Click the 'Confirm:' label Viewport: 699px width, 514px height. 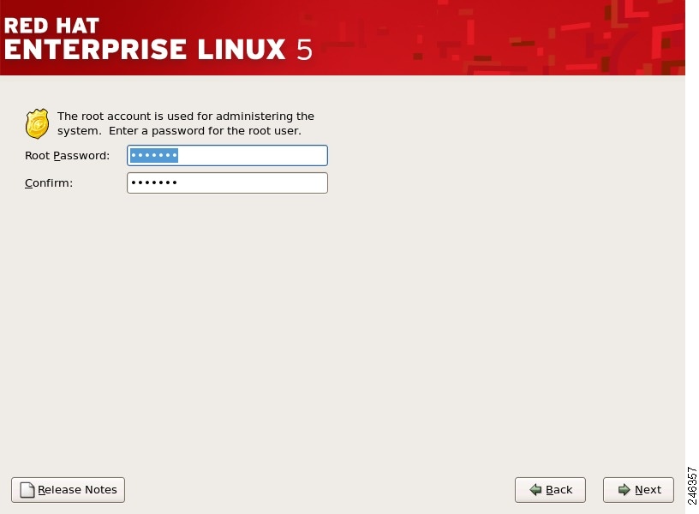49,182
